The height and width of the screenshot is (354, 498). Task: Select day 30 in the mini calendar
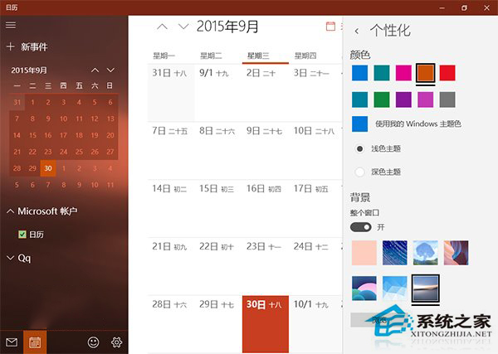[x=48, y=168]
